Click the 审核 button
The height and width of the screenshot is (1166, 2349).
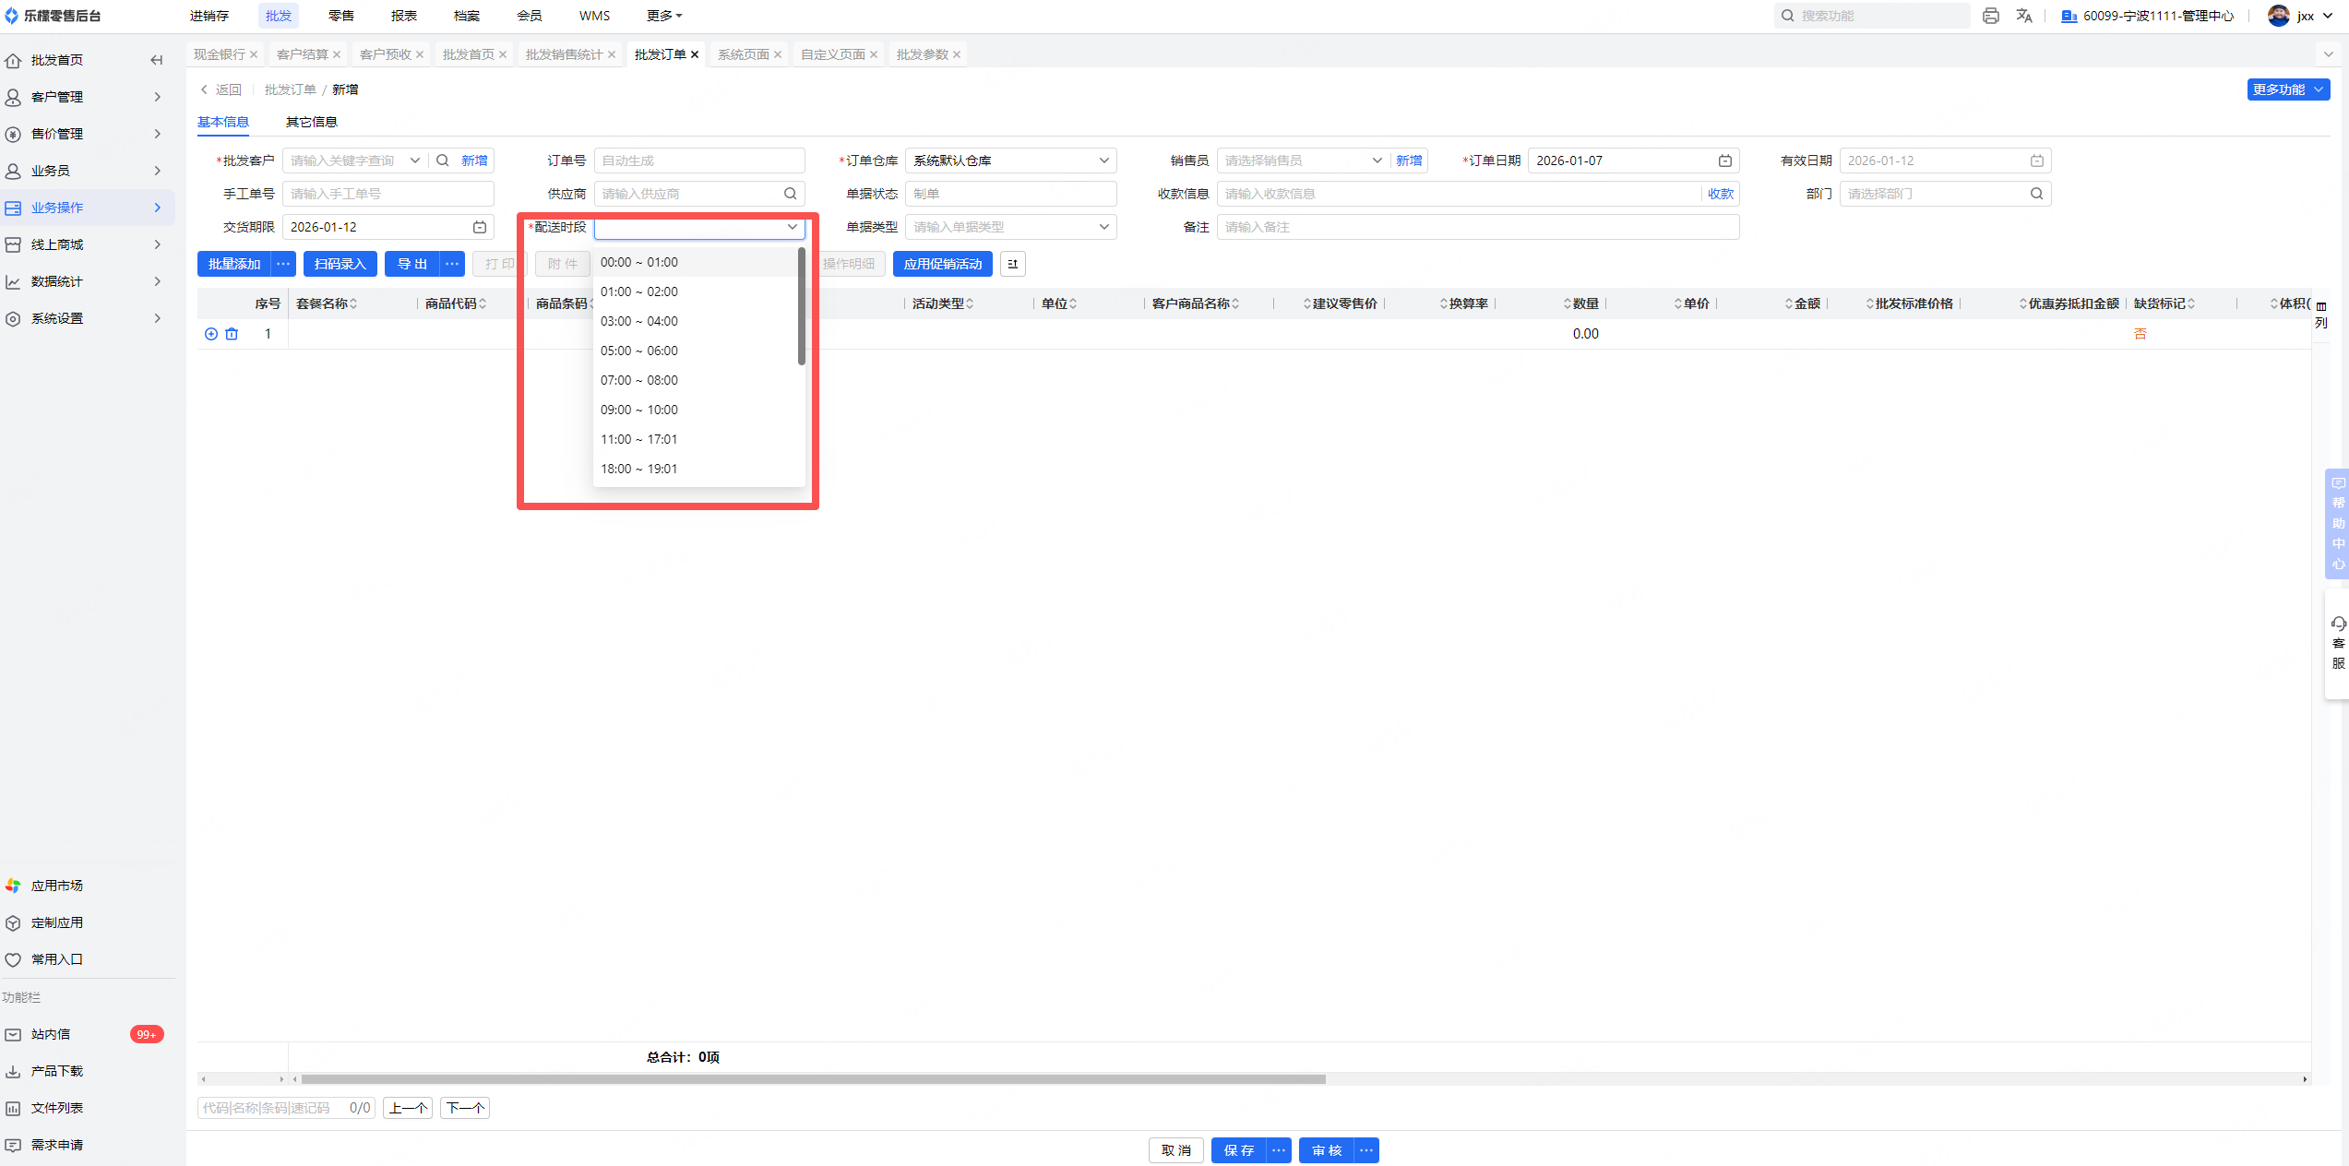(1326, 1150)
